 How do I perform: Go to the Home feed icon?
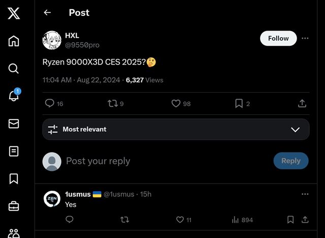14,41
